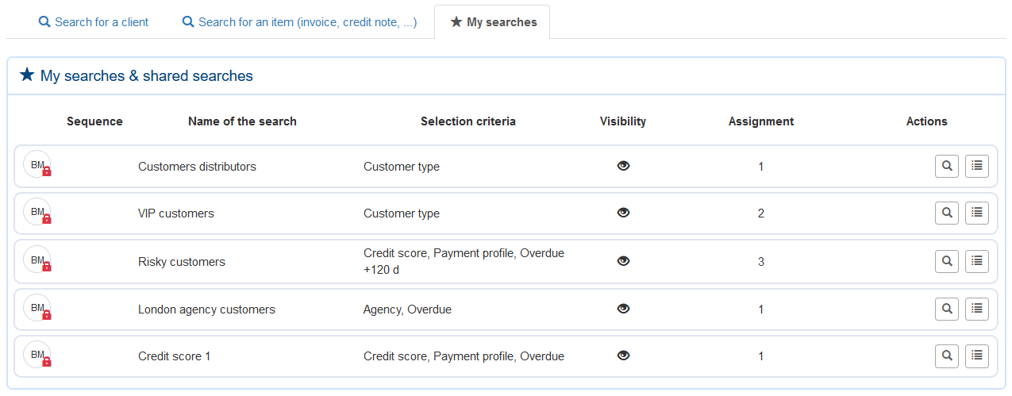Launch Risky customers search magnifier

point(946,260)
